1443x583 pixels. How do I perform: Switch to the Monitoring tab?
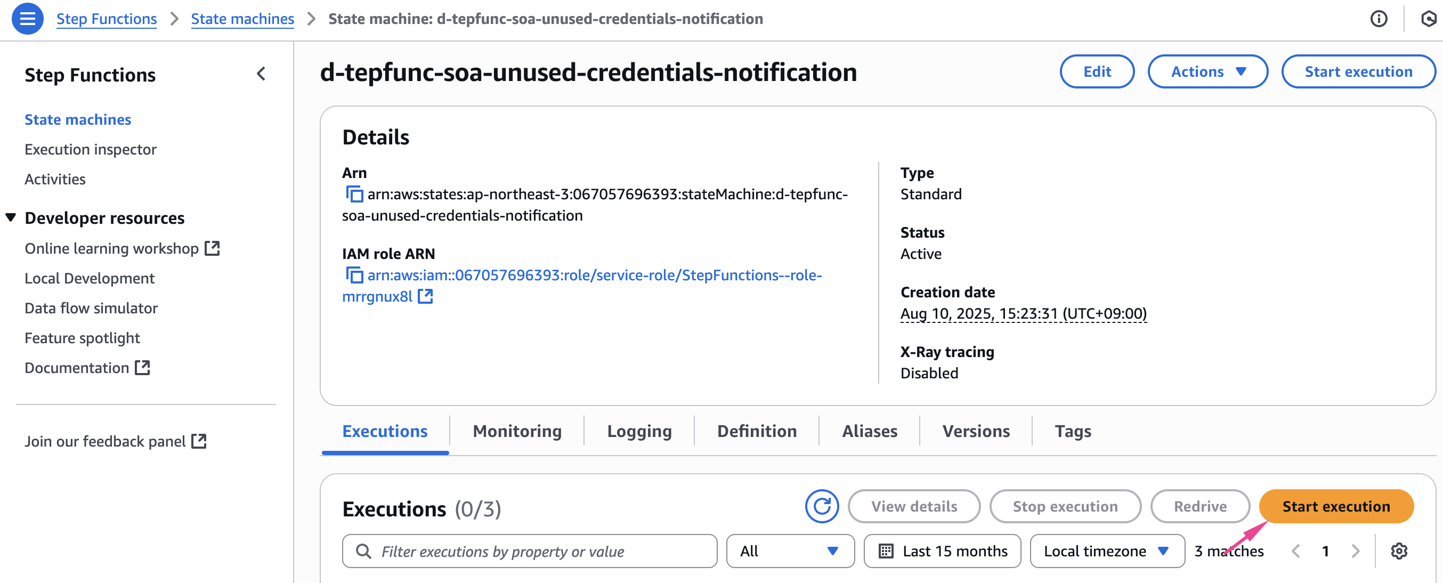tap(516, 431)
